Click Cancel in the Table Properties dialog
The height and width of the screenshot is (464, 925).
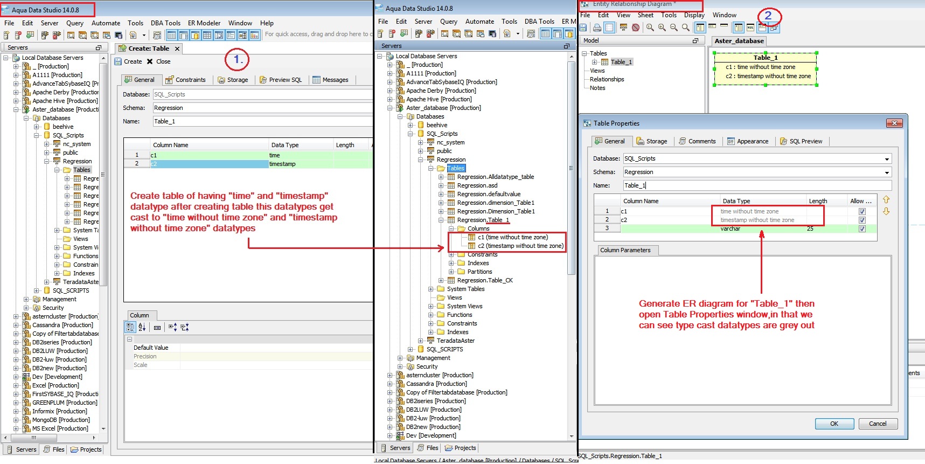(x=878, y=424)
